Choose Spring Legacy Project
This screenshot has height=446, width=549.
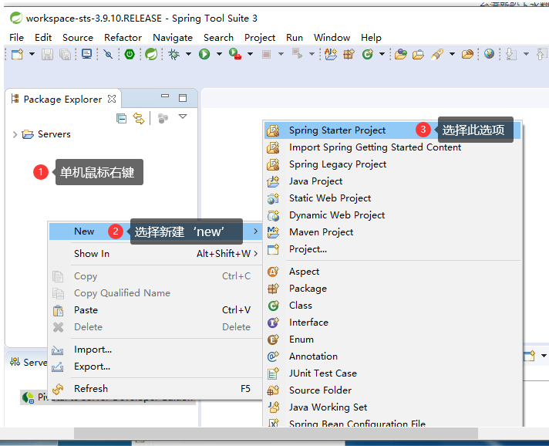392,164
